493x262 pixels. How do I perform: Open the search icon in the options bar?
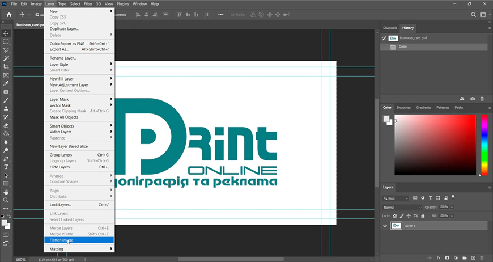474,15
